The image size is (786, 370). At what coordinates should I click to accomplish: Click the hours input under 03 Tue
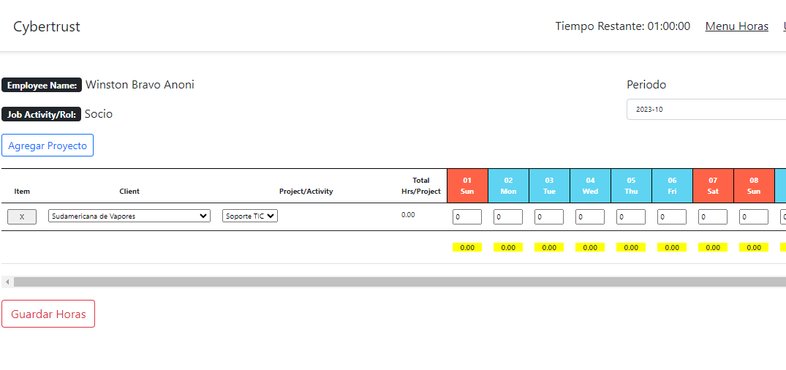[x=549, y=217]
